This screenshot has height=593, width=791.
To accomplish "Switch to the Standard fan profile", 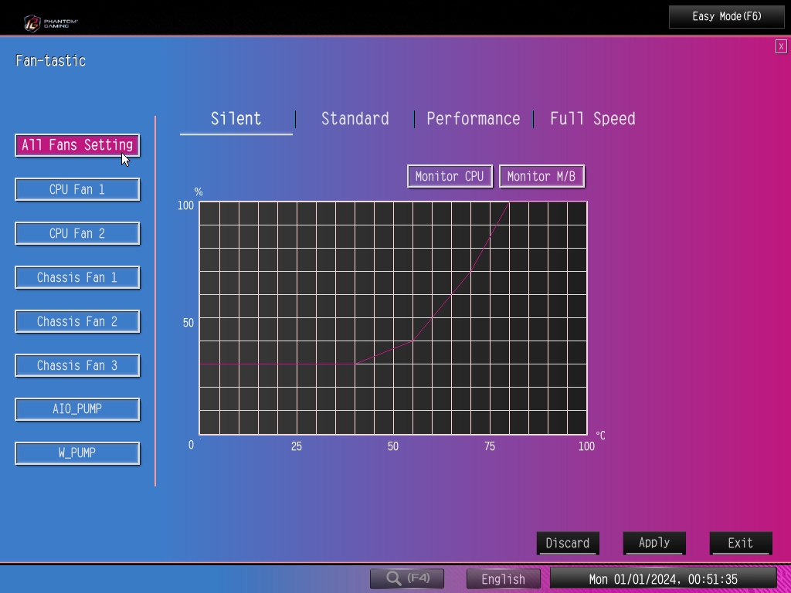I will [355, 119].
